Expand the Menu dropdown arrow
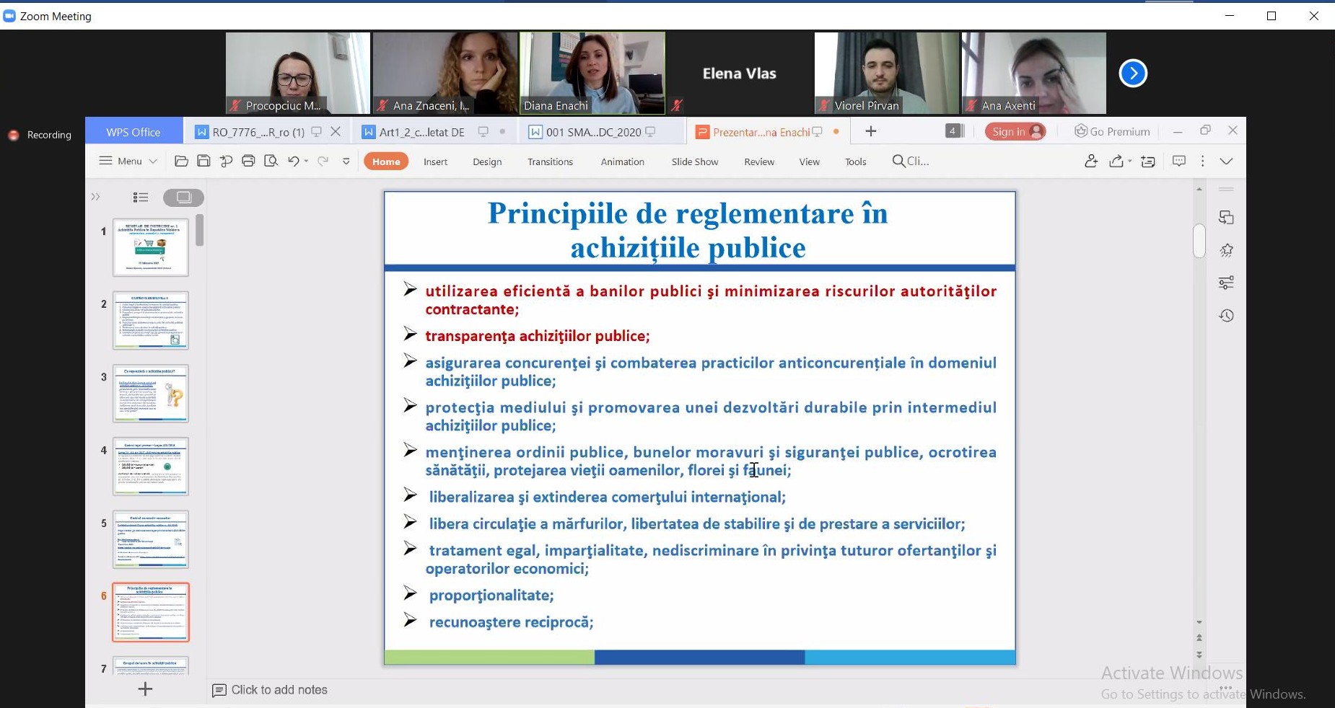Image resolution: width=1335 pixels, height=708 pixels. [x=153, y=161]
